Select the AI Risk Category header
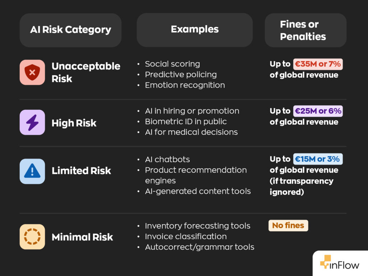Viewport: 368px width, 276px height. click(x=70, y=30)
